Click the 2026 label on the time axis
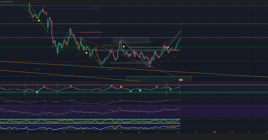 point(215,132)
